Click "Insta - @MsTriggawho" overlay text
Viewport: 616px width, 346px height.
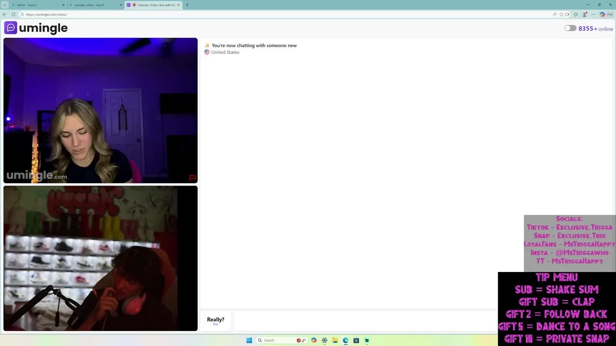tap(569, 253)
